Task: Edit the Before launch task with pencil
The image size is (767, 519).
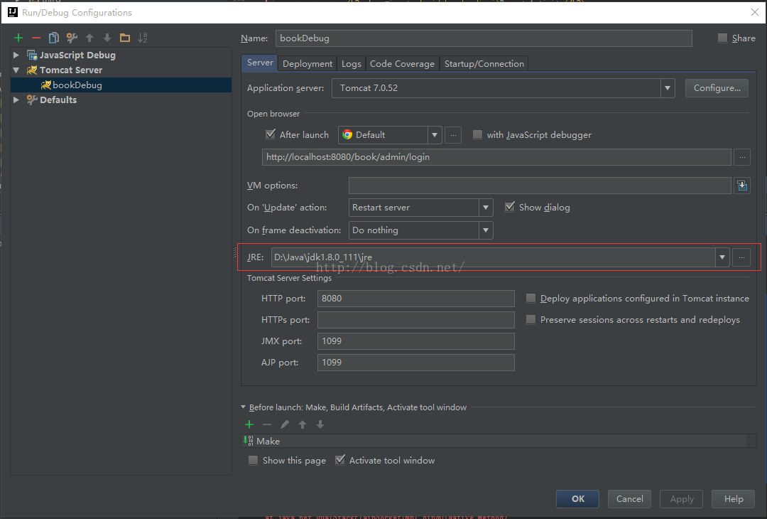Action: click(x=285, y=424)
